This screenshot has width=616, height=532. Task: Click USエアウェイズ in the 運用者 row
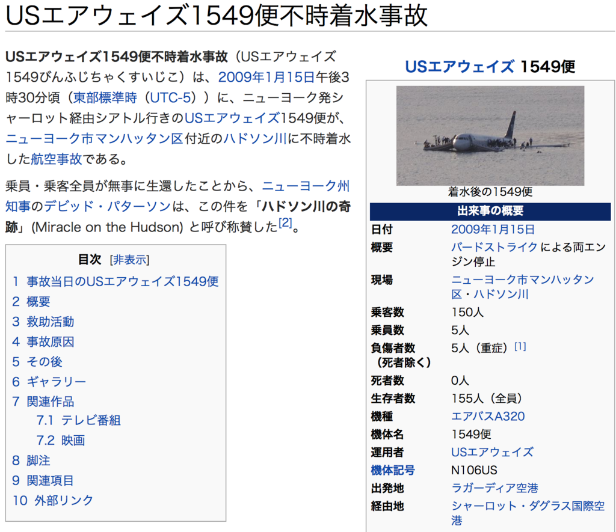(x=492, y=452)
